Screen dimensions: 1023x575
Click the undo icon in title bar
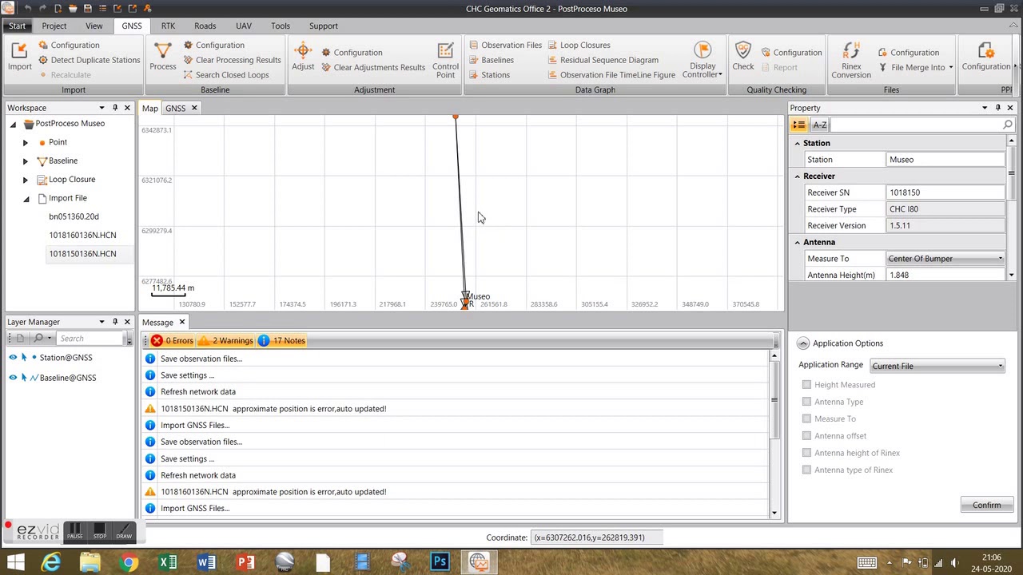click(x=26, y=8)
